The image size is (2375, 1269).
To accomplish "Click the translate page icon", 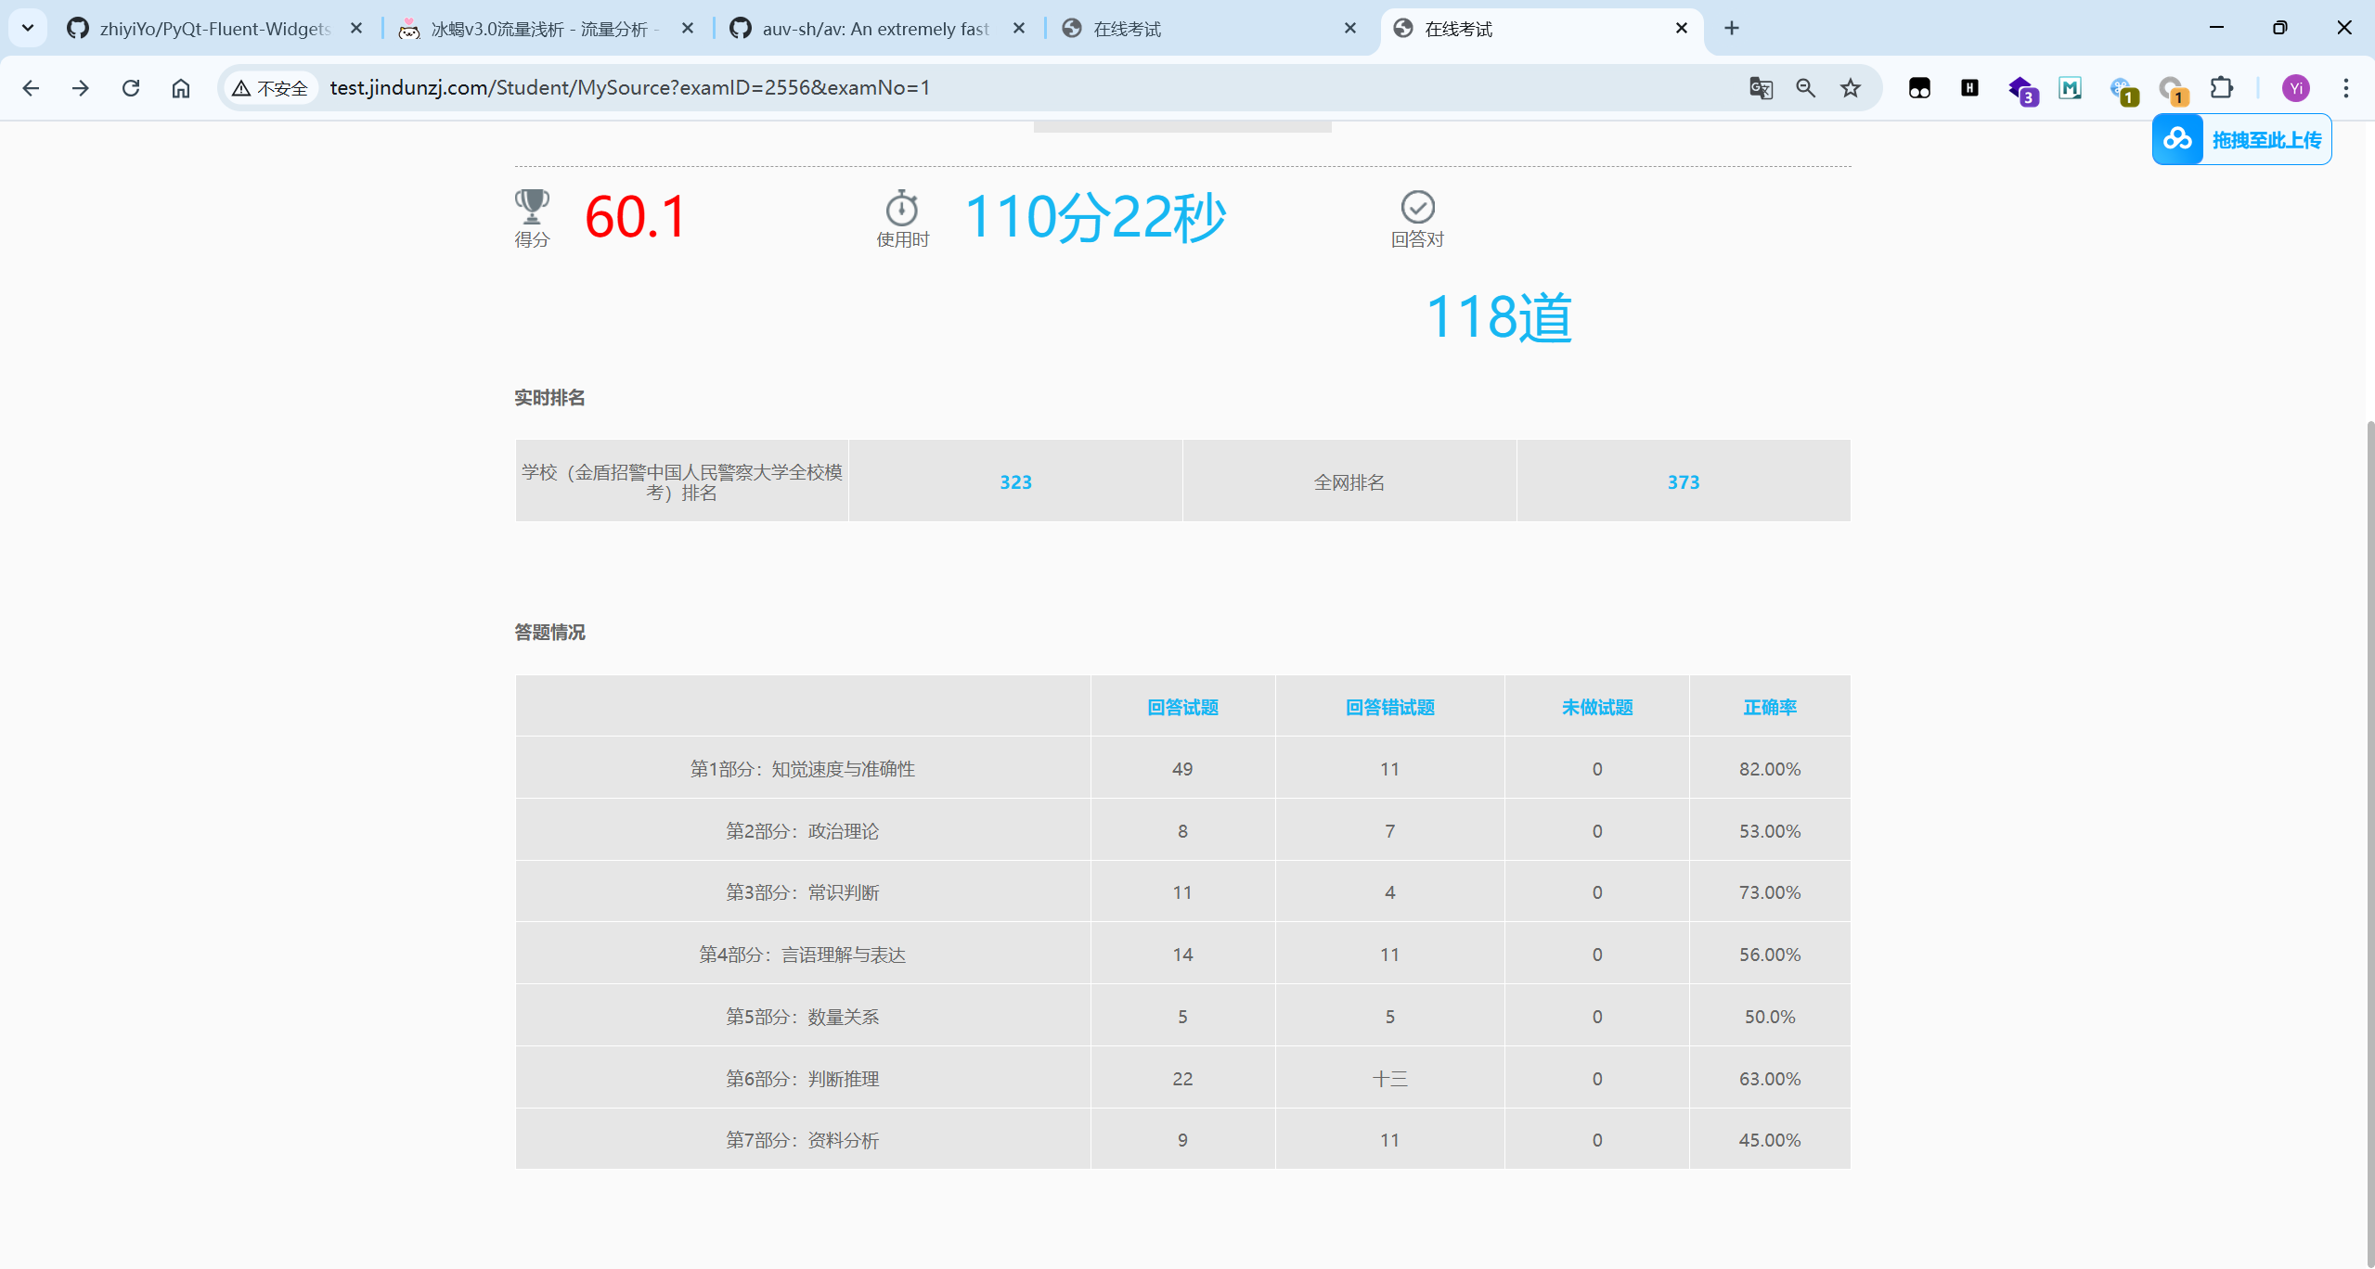I will pyautogui.click(x=1761, y=88).
